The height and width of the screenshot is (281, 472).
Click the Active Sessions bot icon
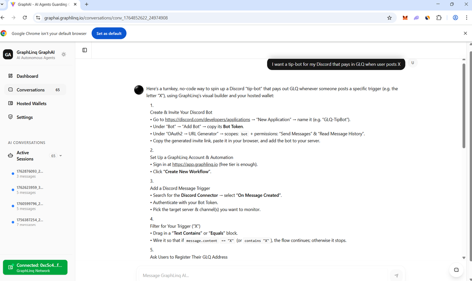pos(10,155)
